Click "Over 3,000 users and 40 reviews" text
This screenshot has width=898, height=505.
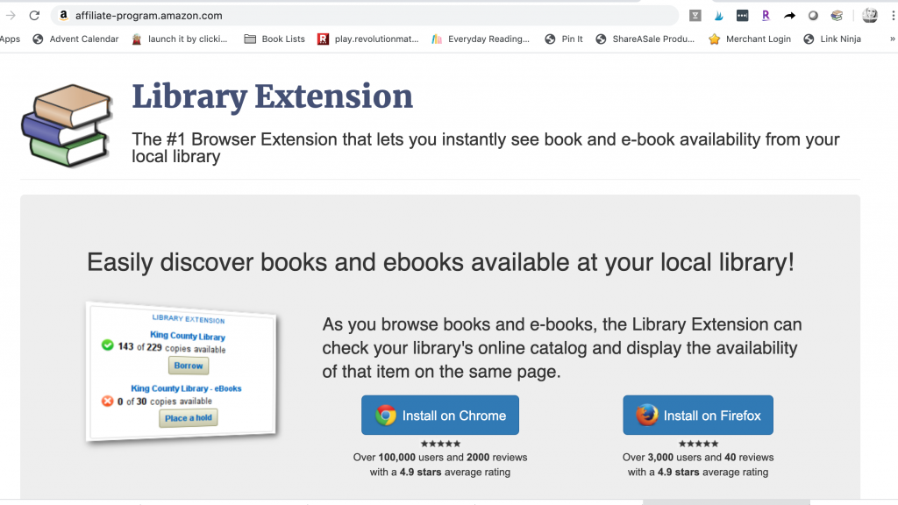click(698, 458)
